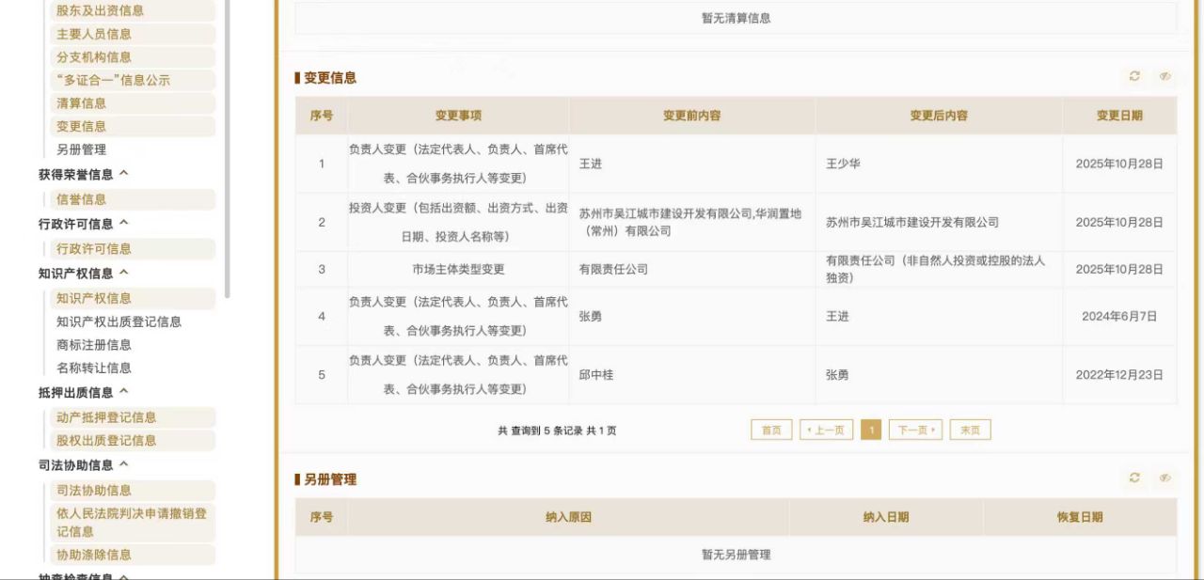Open 股东及出资信息 in sidebar

click(100, 10)
